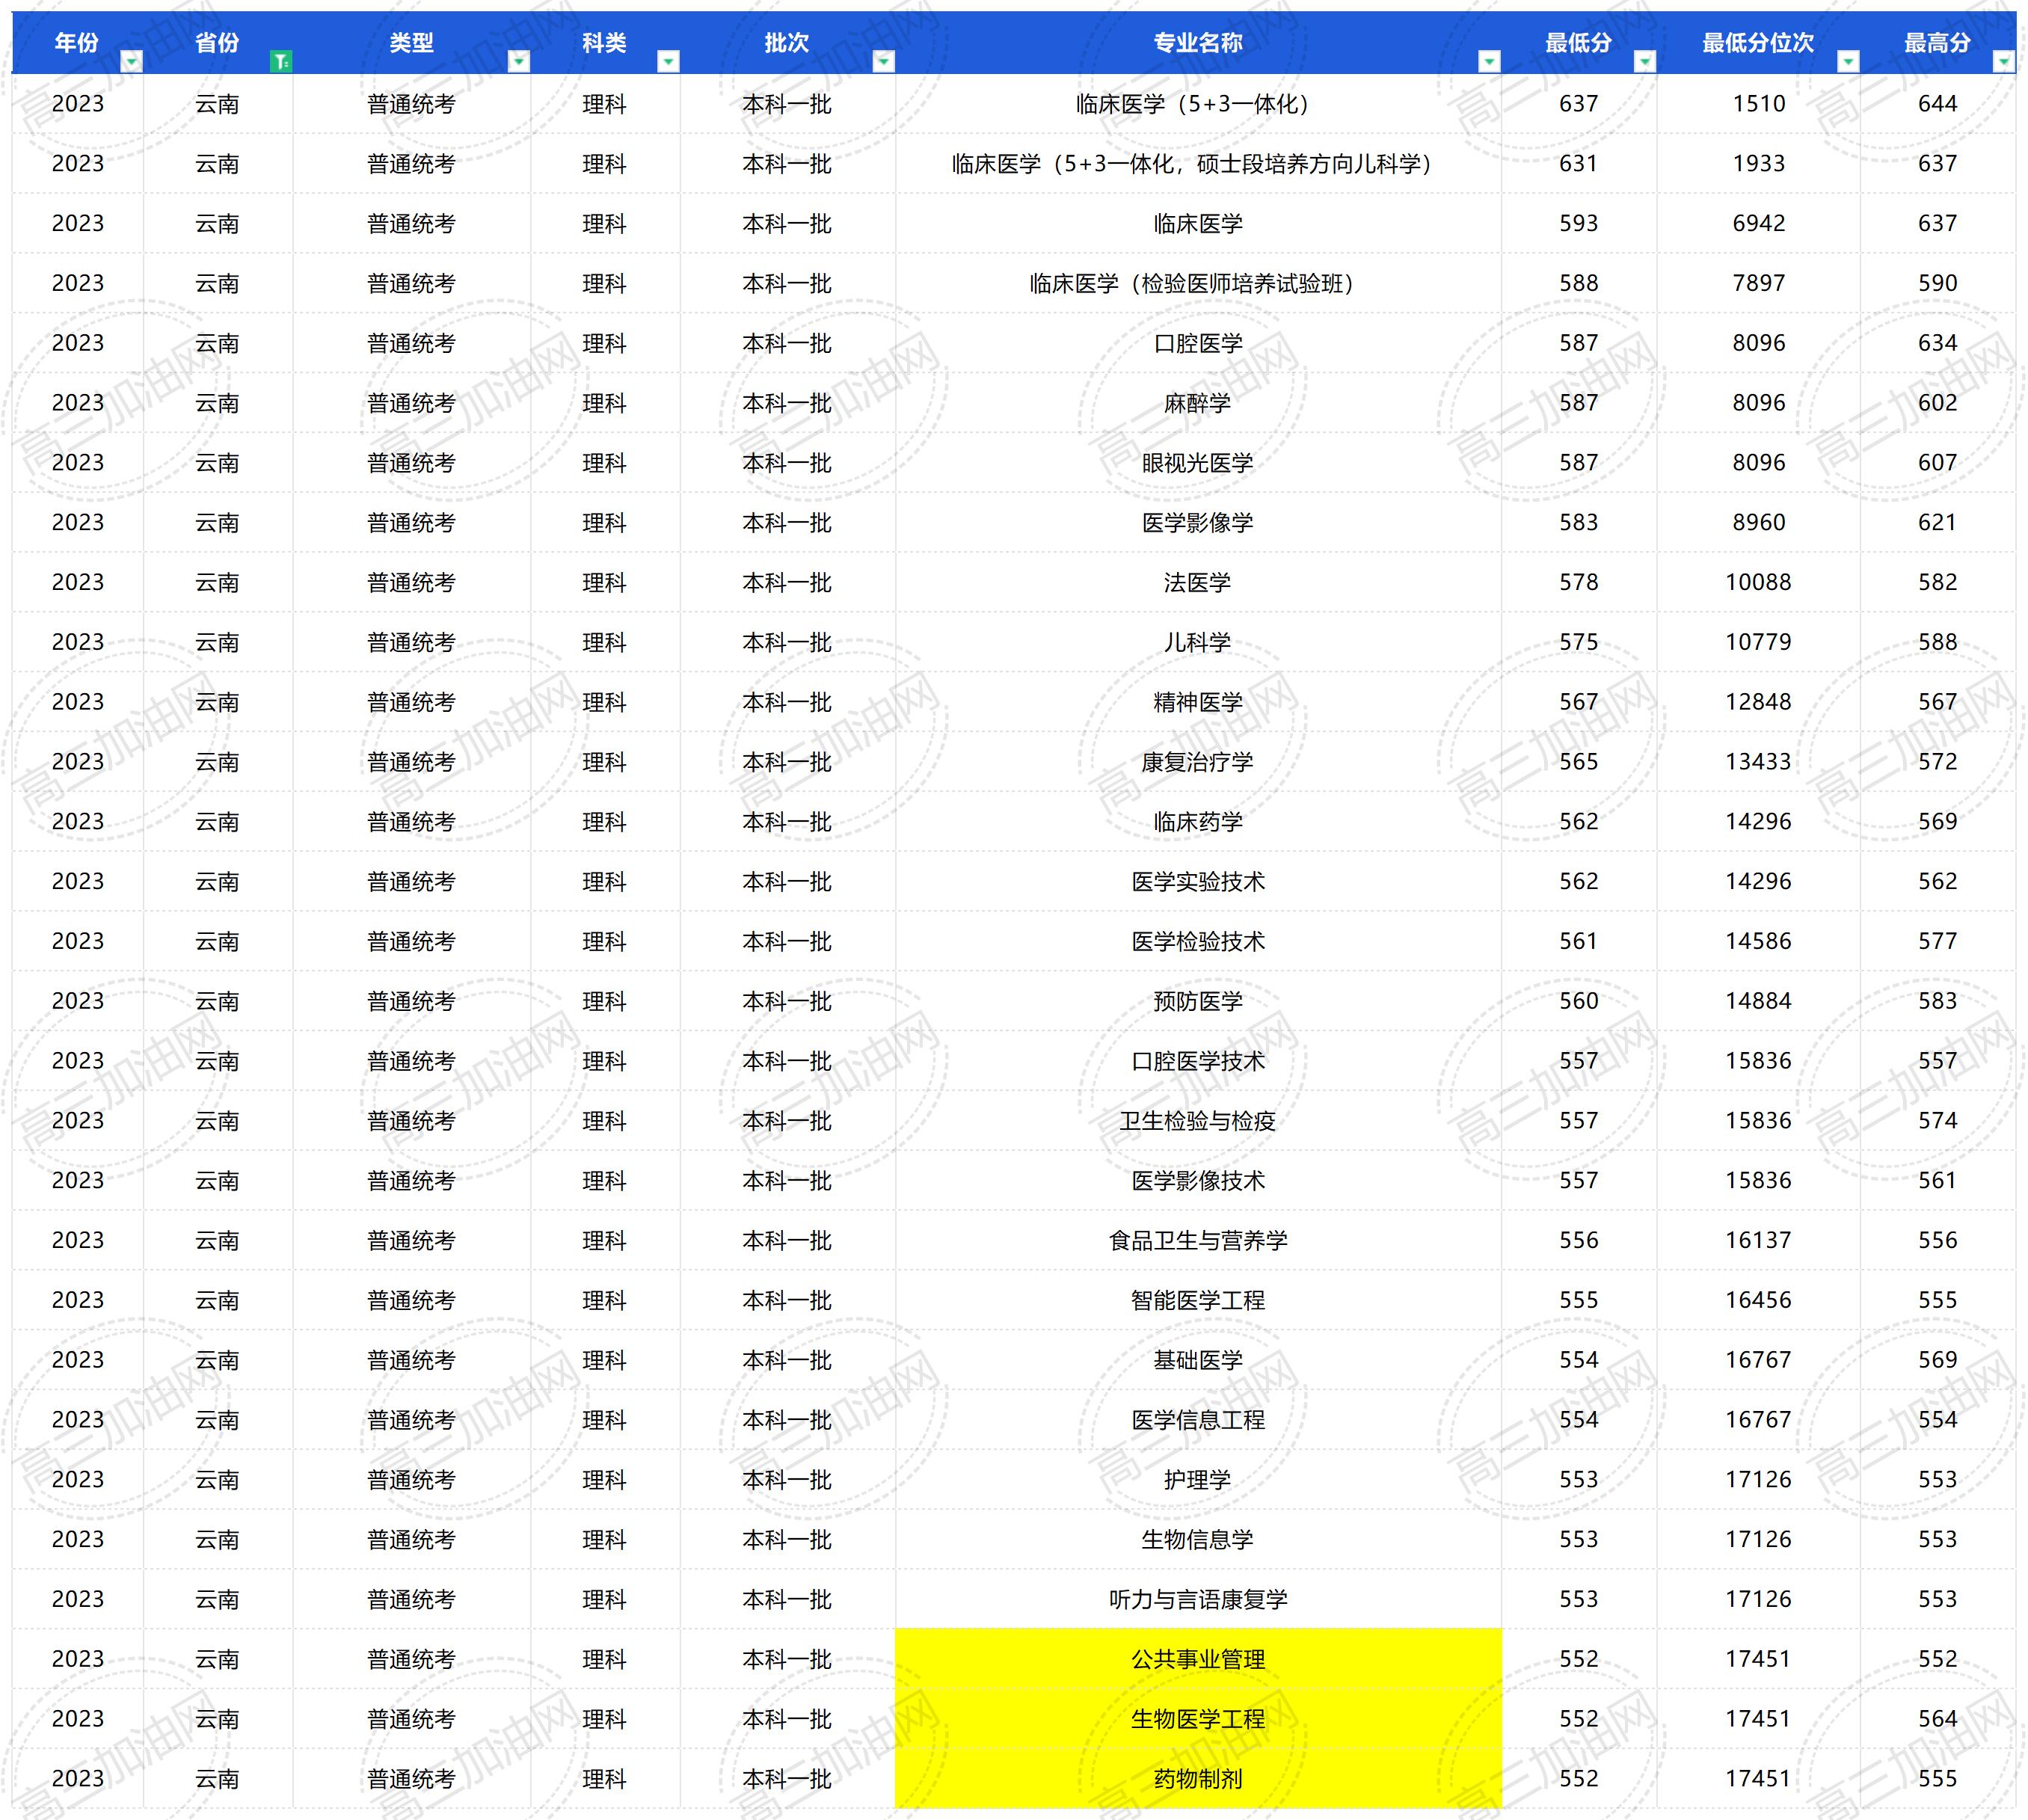This screenshot has width=2028, height=1820.
Task: Select the 生物信息学 cell
Action: 1198,1539
